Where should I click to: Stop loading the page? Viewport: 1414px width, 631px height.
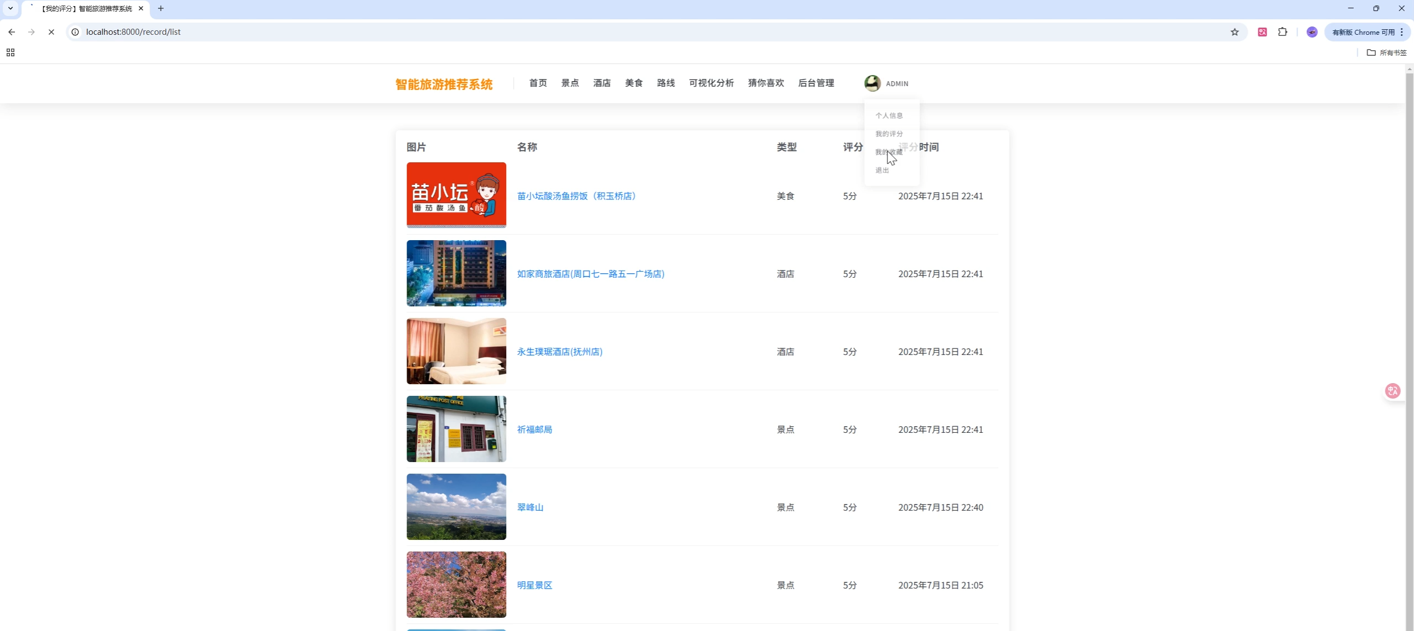pos(51,32)
